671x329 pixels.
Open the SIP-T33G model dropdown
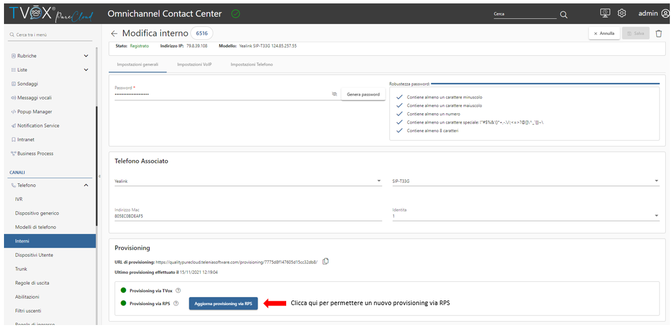pyautogui.click(x=526, y=181)
